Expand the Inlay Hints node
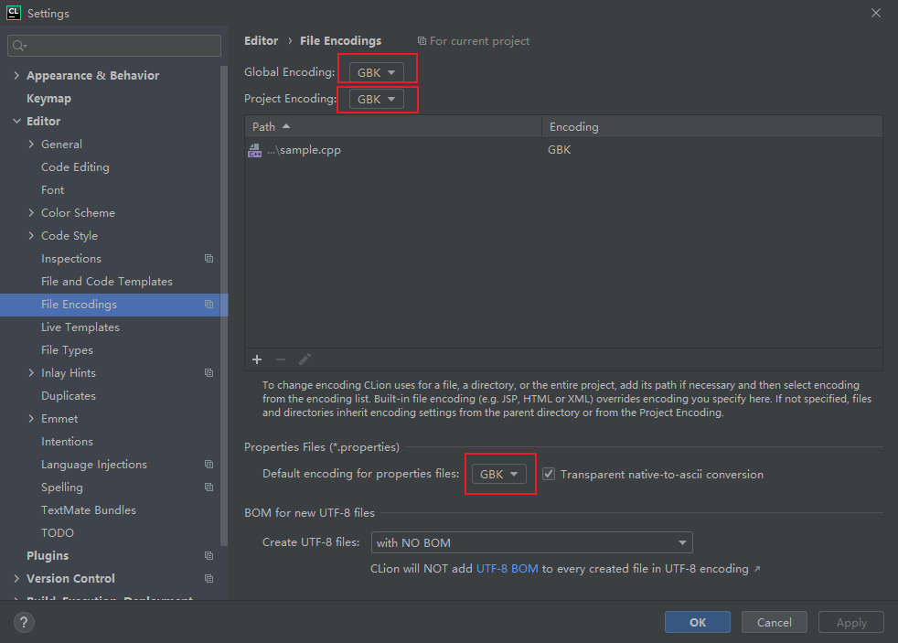The height and width of the screenshot is (643, 898). pyautogui.click(x=31, y=373)
